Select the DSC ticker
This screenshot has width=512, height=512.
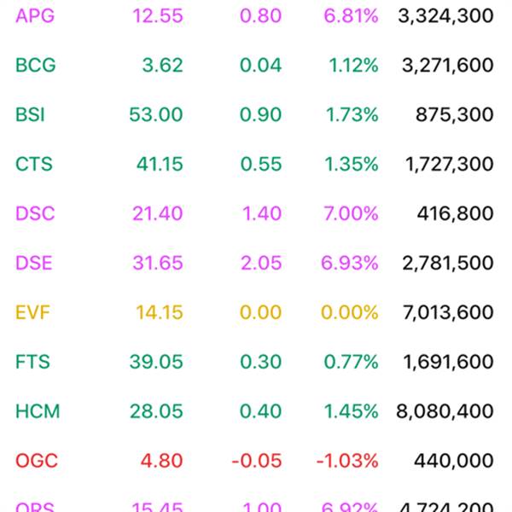(x=35, y=213)
